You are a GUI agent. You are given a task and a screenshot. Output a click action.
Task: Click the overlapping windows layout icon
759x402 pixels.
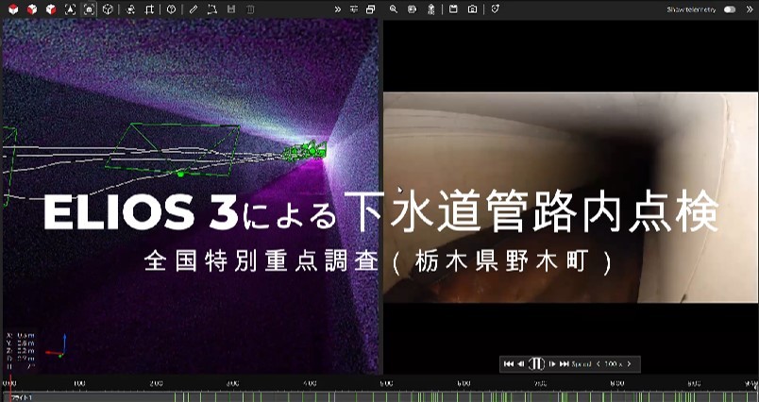point(371,9)
